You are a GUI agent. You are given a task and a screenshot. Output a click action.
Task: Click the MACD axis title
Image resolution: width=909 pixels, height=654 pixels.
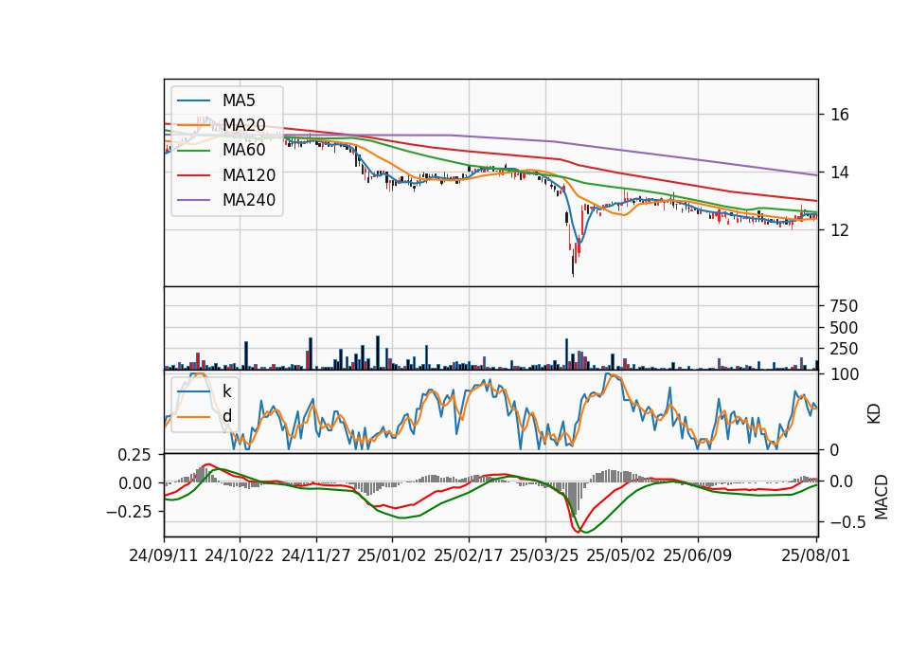882,497
